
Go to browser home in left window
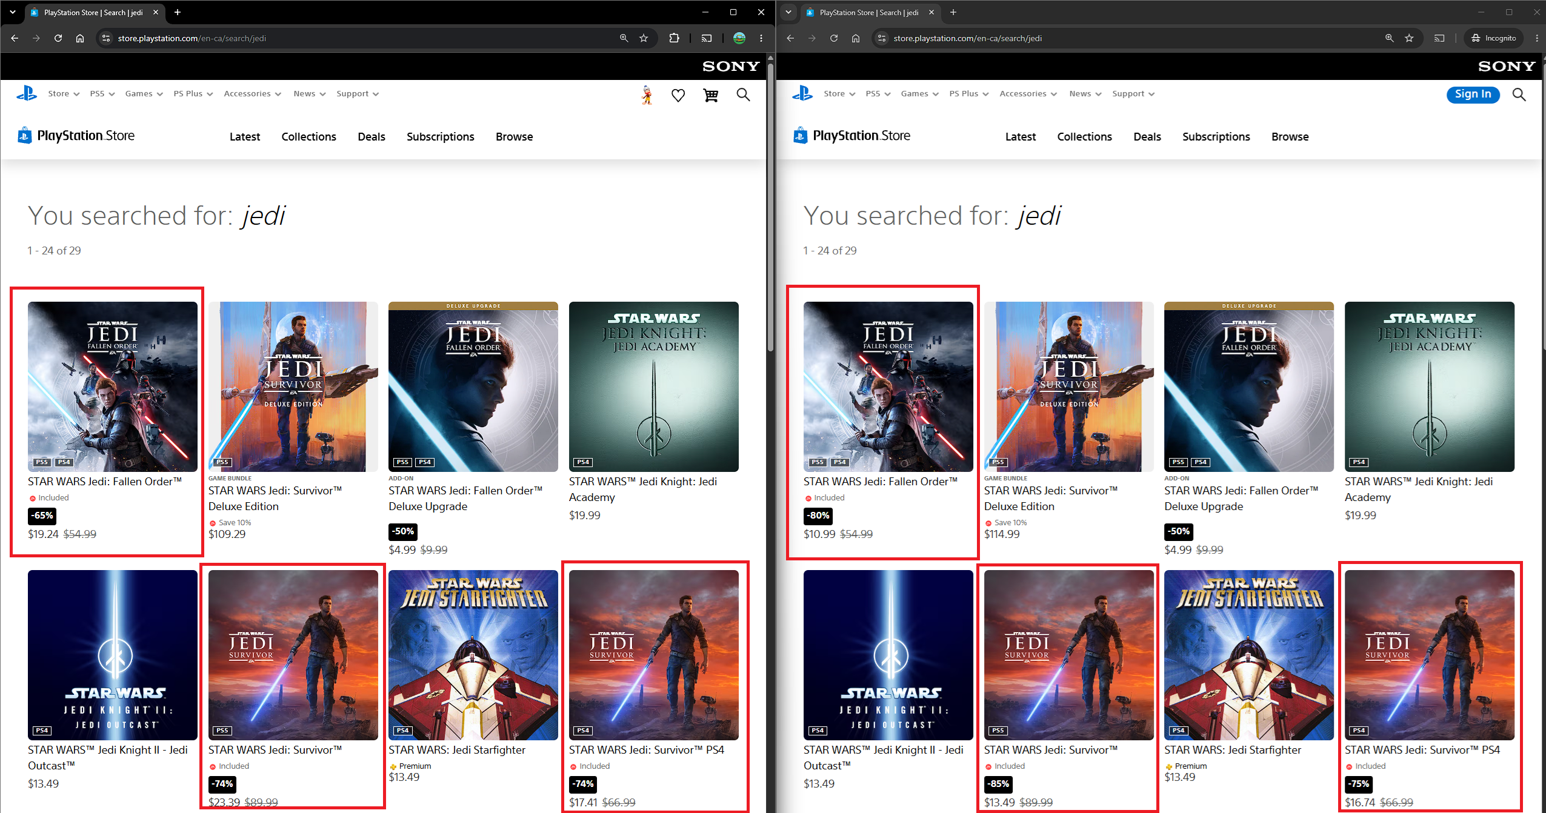(x=80, y=38)
